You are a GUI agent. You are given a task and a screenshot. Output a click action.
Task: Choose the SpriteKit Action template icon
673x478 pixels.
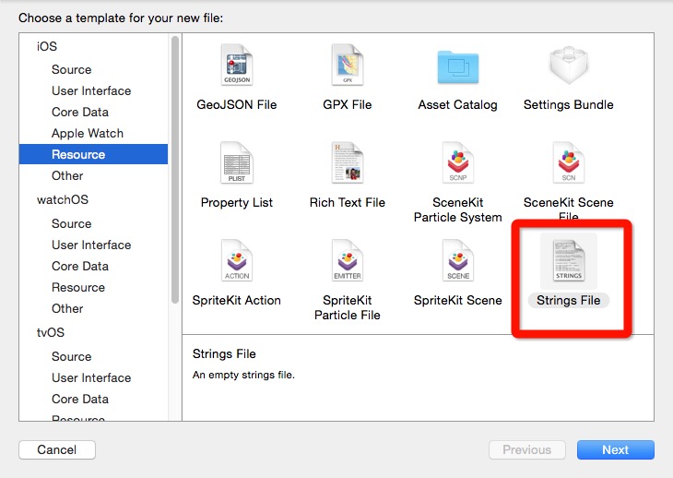(x=237, y=262)
